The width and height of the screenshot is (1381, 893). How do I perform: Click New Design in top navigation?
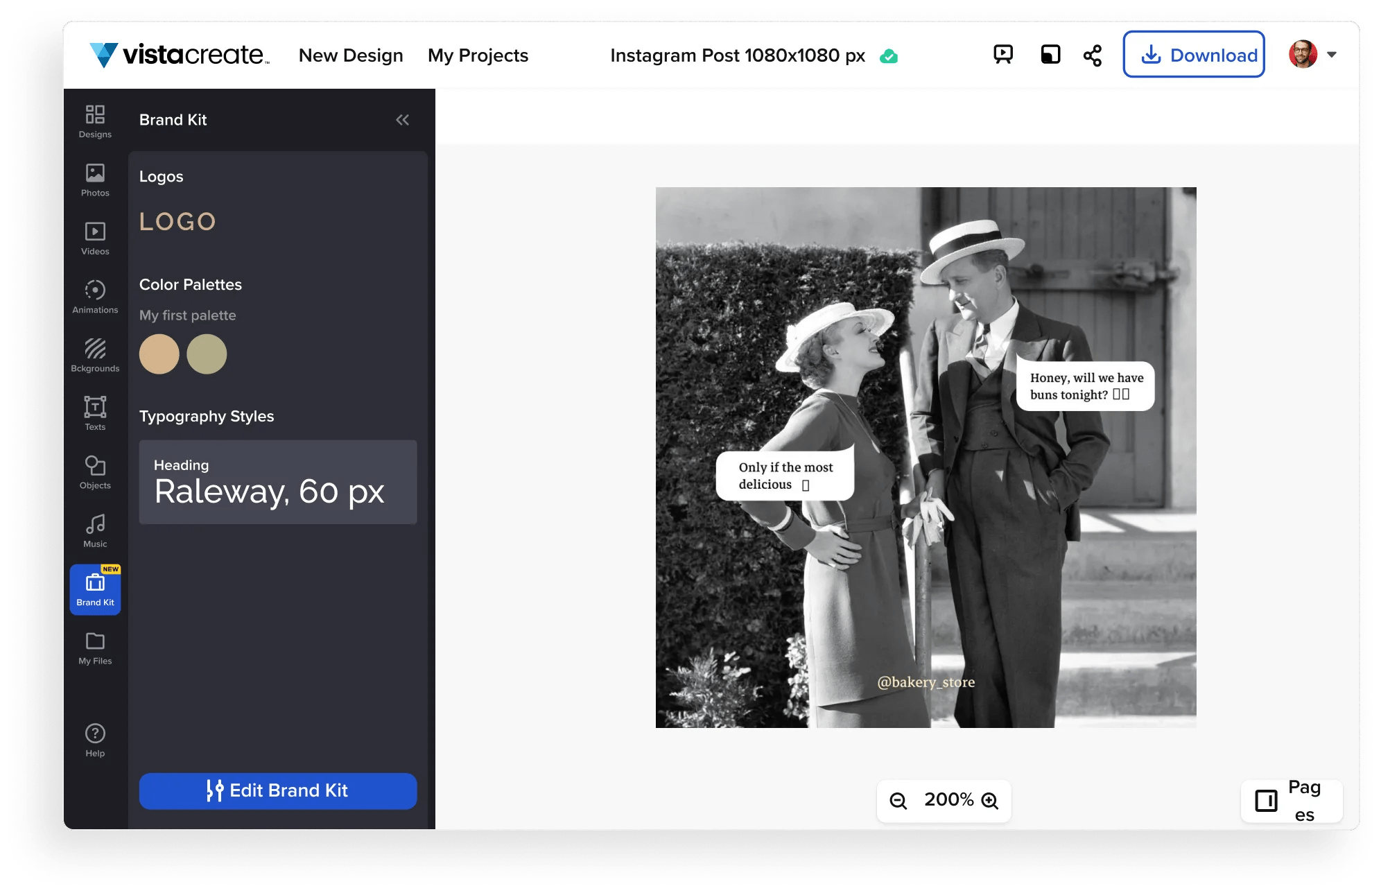[351, 55]
